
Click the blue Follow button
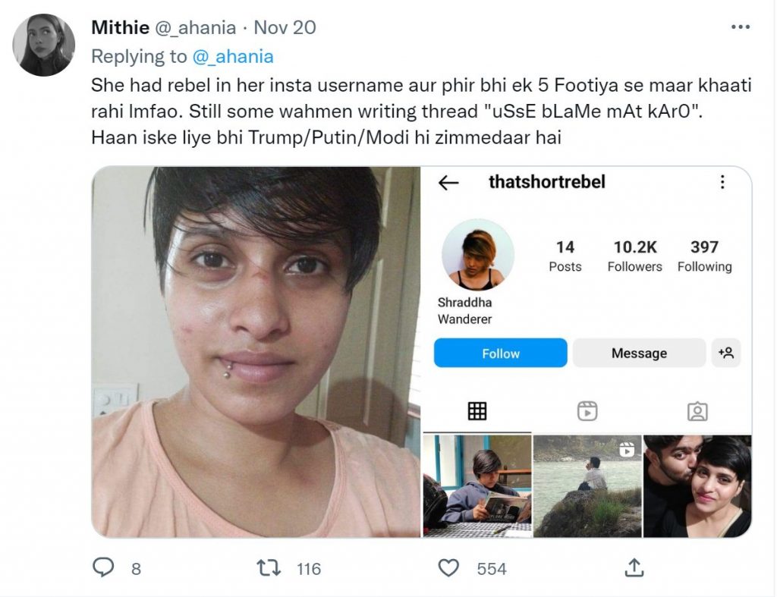point(501,353)
